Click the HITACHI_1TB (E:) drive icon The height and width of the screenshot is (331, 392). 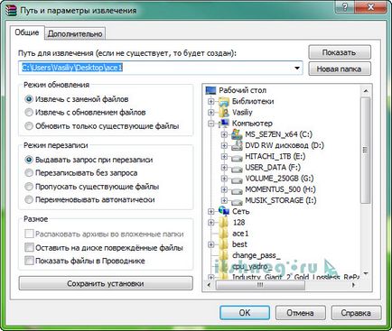[x=237, y=157]
